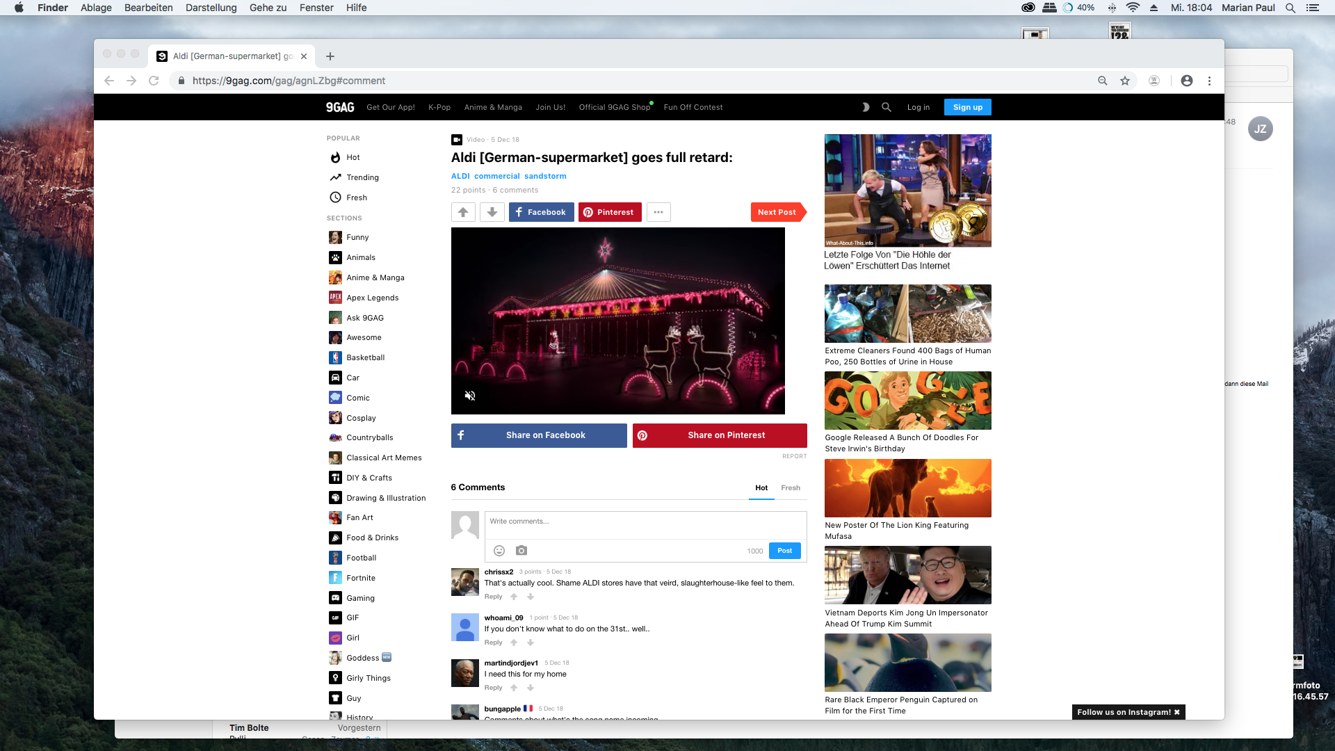Open Apple menu

(19, 8)
